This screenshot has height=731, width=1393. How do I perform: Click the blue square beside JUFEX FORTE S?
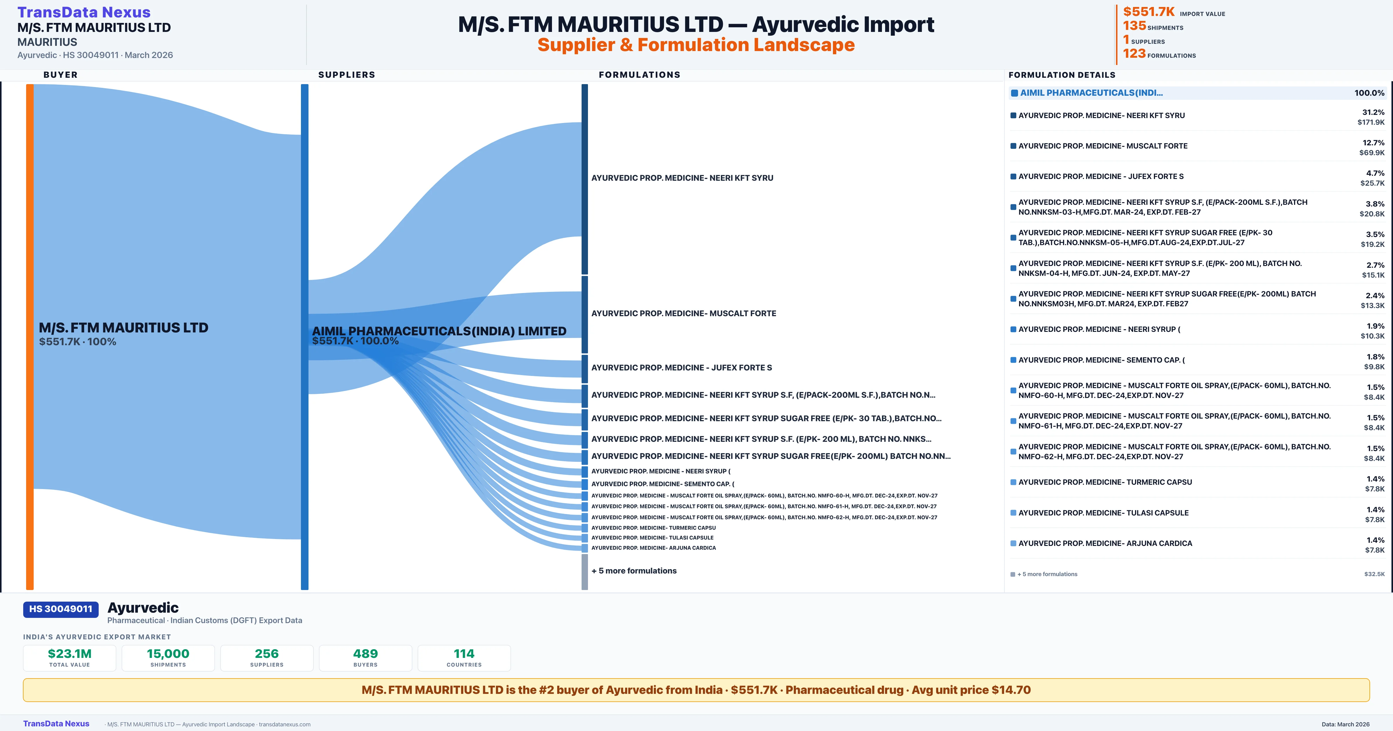click(1013, 177)
